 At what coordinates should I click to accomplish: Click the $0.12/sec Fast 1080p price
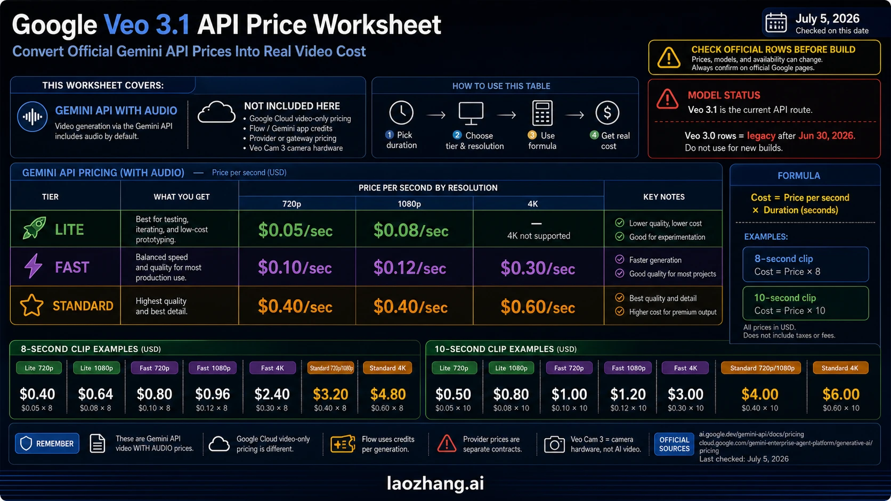[410, 267]
